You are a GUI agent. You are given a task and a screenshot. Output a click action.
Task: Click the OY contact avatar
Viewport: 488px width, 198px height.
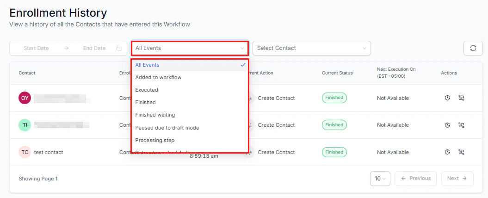tap(25, 98)
